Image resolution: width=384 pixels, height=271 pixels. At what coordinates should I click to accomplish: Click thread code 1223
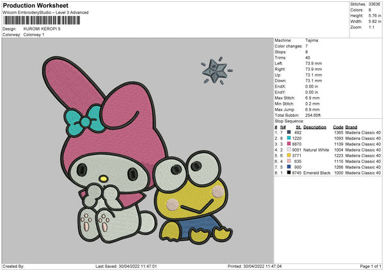339,155
